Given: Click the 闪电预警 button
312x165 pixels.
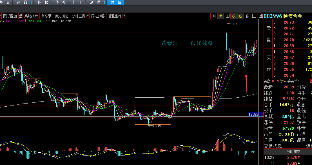Looking at the screenshot, I should 98,16.
